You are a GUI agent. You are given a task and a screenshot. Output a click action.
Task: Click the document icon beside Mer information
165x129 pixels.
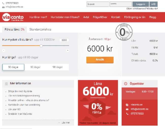pyautogui.click(x=6, y=84)
